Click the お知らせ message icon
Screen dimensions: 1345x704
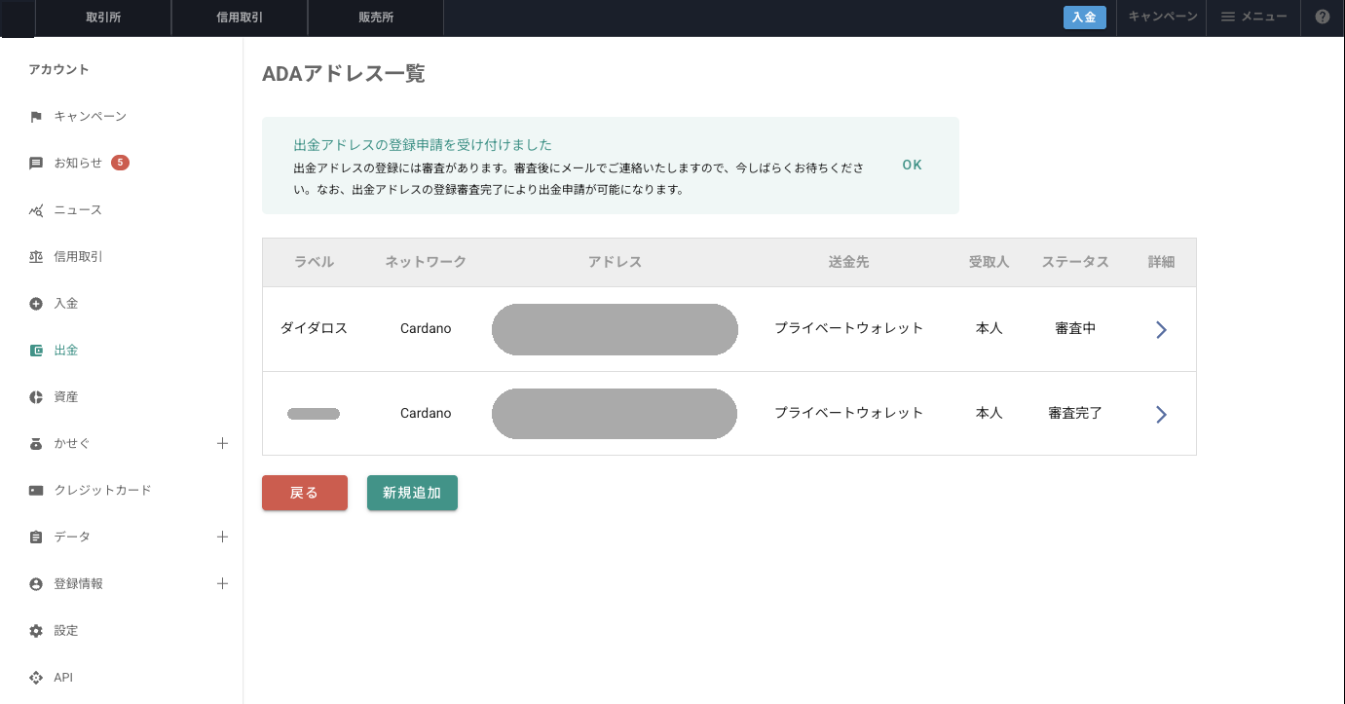coord(36,164)
